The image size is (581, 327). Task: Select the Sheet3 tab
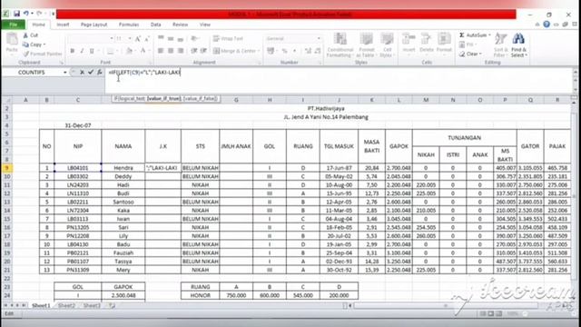click(x=92, y=305)
